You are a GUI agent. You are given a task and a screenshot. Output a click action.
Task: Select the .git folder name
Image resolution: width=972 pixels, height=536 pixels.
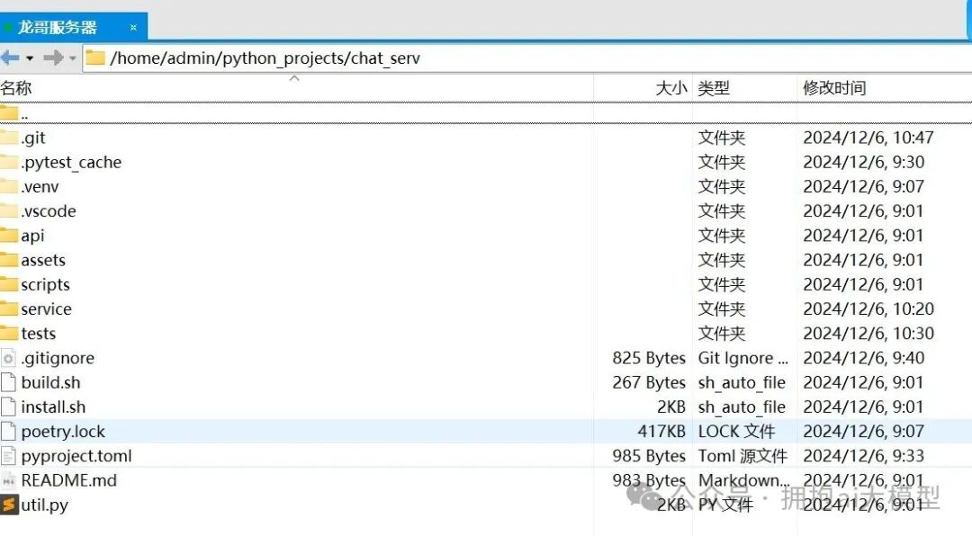(33, 138)
